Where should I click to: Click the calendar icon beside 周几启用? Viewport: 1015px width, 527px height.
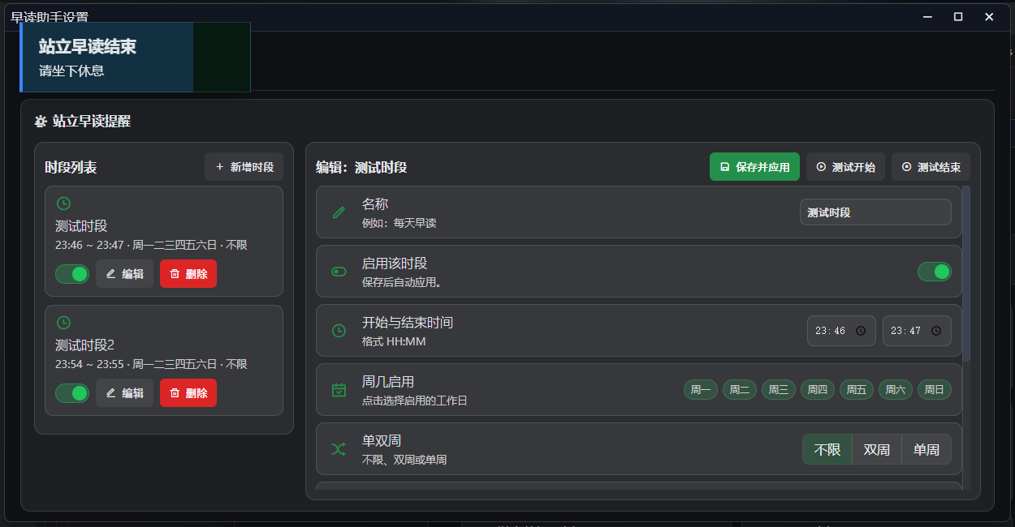pyautogui.click(x=339, y=390)
